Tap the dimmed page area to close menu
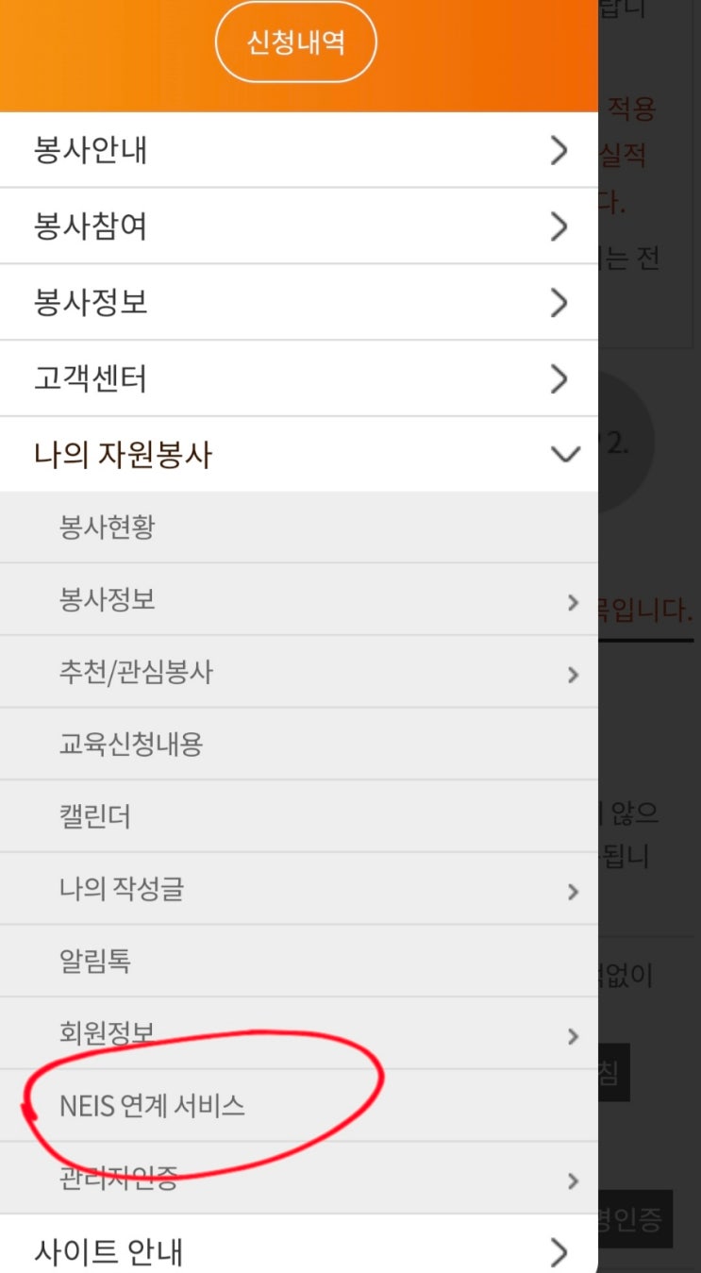Viewport: 701px width, 1273px height. pyautogui.click(x=651, y=736)
